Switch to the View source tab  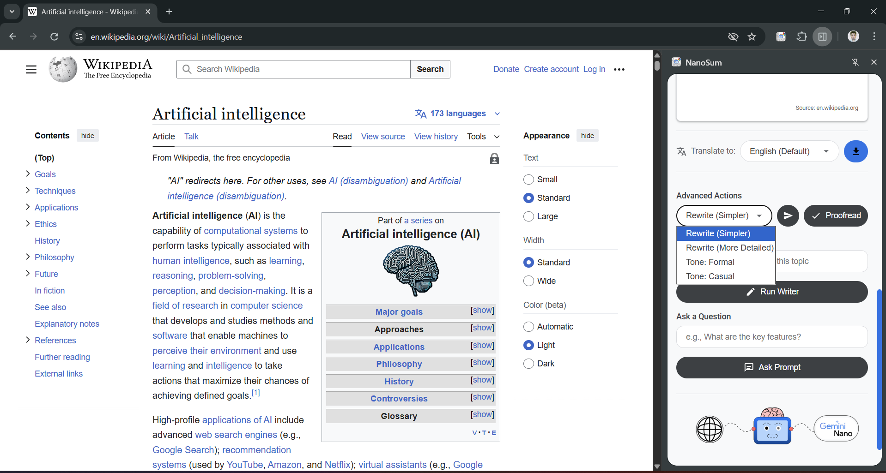383,137
